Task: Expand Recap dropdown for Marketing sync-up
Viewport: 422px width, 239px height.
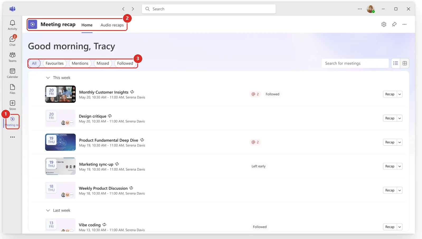Action: coord(400,166)
